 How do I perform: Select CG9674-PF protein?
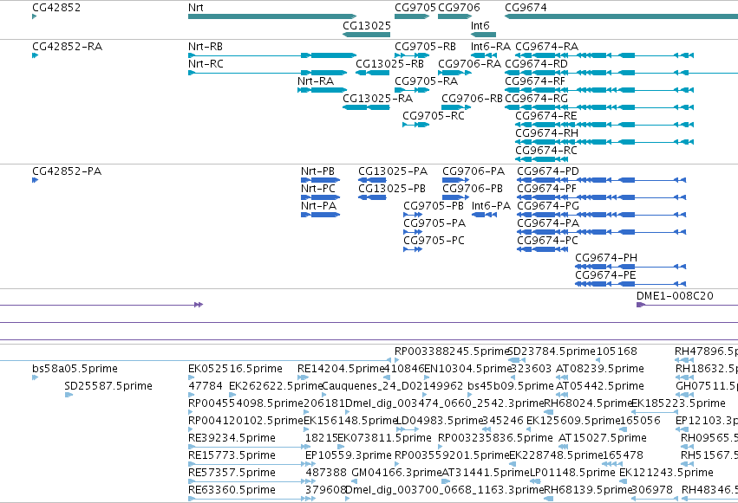(602, 197)
